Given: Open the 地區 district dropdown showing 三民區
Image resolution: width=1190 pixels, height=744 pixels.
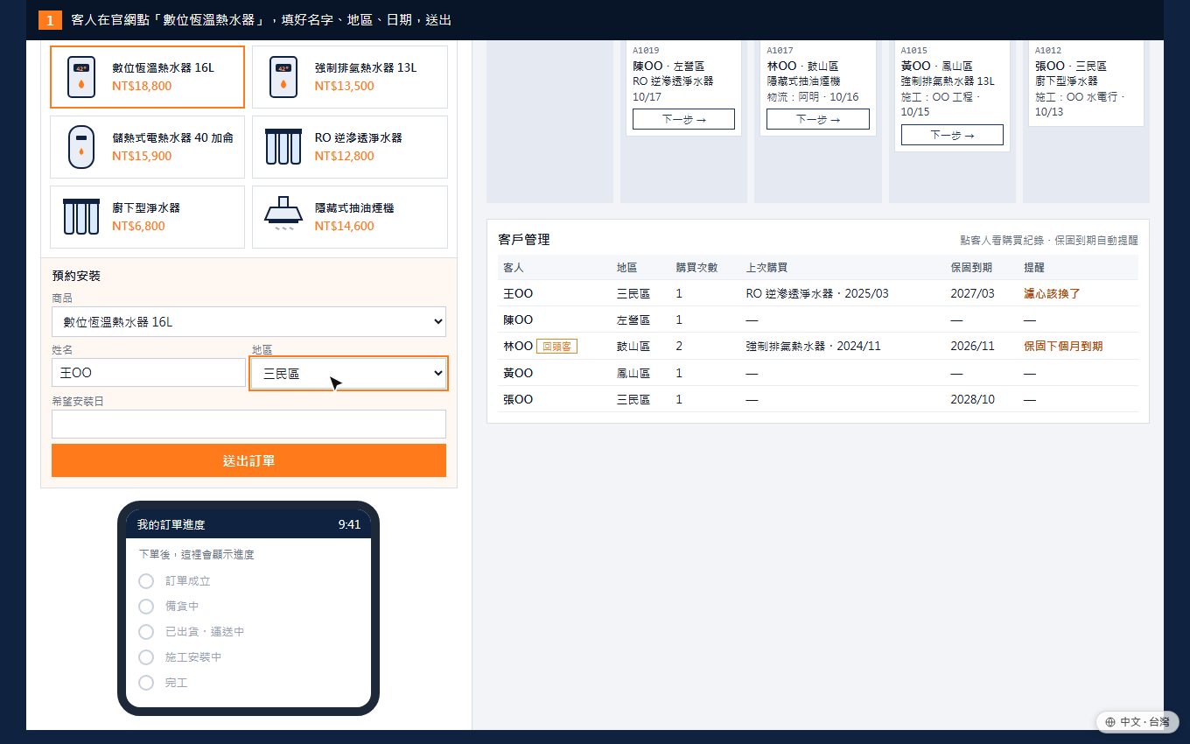Looking at the screenshot, I should point(348,373).
